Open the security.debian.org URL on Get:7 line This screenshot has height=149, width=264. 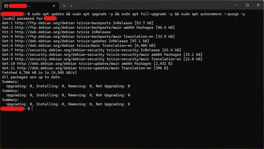[60, 50]
